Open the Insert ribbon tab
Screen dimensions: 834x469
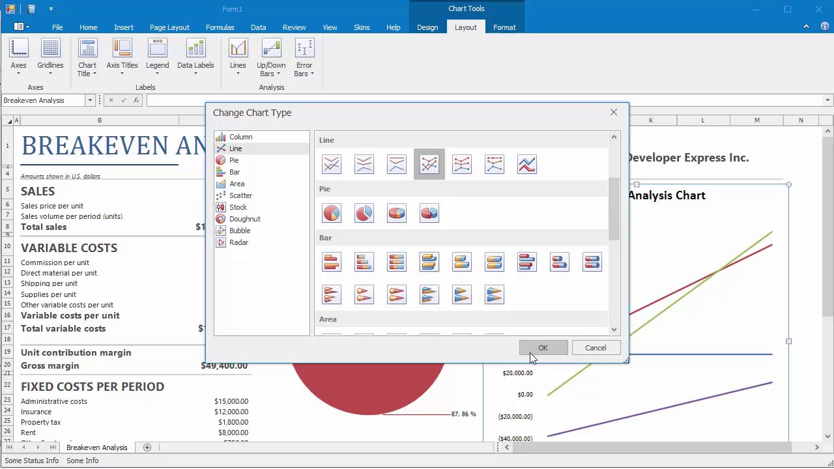124,27
